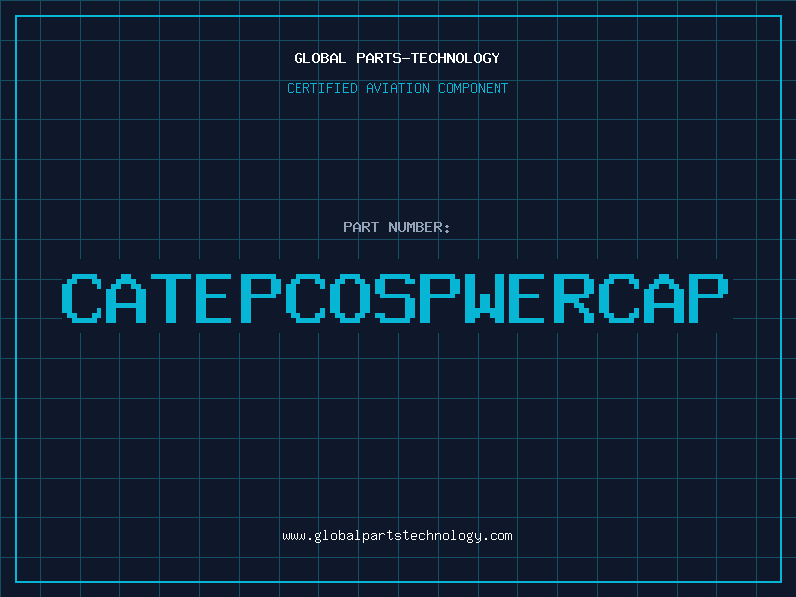Click the 'GLOBAL PARTS-TECHNOLOGY' heading
Image resolution: width=796 pixels, height=597 pixels.
pyautogui.click(x=397, y=58)
